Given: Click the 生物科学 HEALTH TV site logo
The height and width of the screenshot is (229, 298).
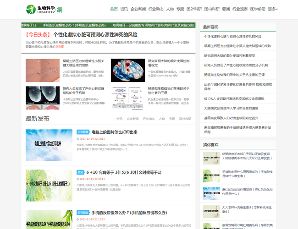Looking at the screenshot, I should pyautogui.click(x=44, y=9).
